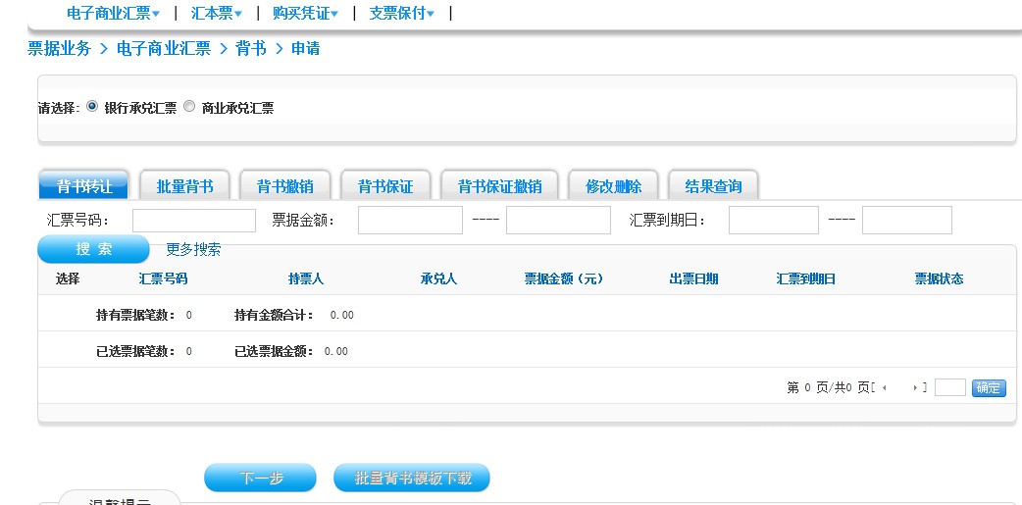
Task: Click the 汇票号码 input field
Action: pos(193,221)
